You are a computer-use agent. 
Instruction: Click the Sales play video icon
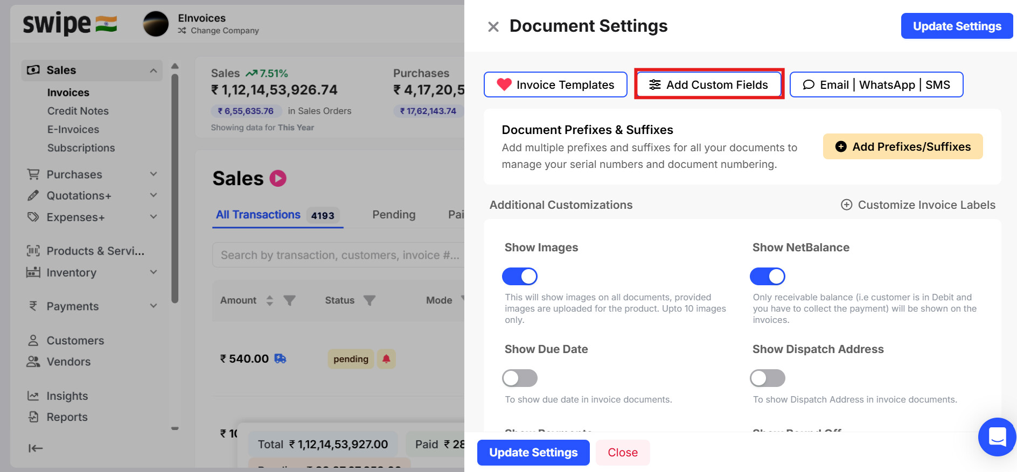tap(278, 178)
